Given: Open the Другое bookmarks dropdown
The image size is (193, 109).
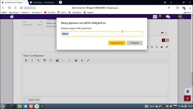Looking at the screenshot, I should (x=187, y=12).
